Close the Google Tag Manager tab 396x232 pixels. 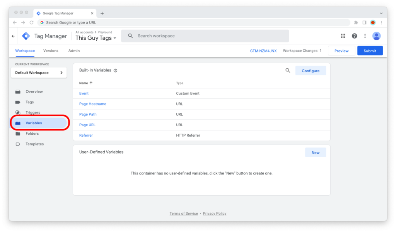point(92,14)
